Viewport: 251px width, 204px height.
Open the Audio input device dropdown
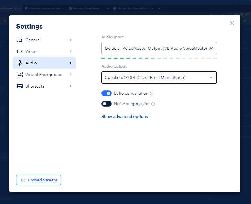click(159, 48)
